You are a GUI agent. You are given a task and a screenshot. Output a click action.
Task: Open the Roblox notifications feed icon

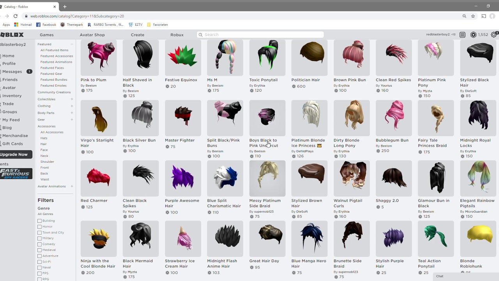coord(462,35)
